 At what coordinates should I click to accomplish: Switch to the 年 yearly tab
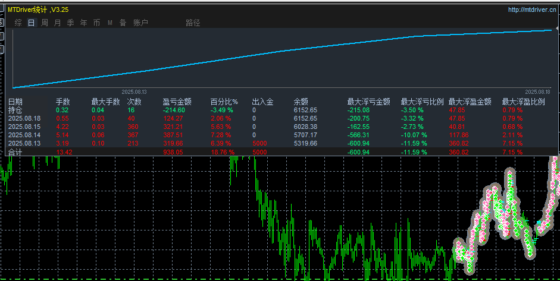83,23
